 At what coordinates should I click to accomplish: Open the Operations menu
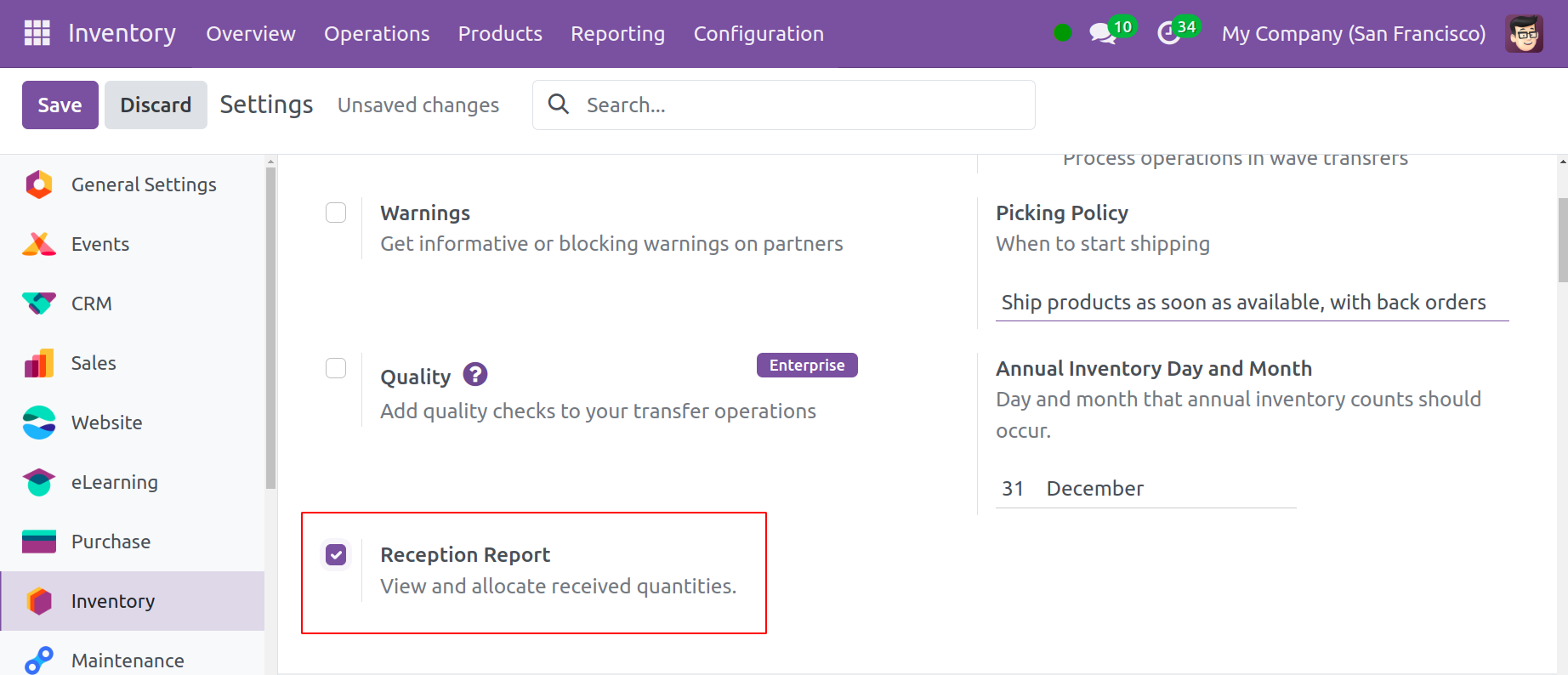point(377,34)
